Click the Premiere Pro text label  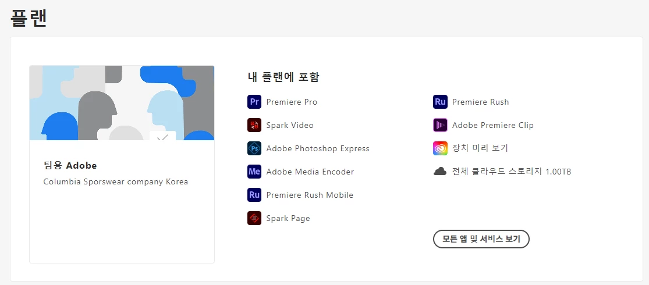click(x=292, y=102)
